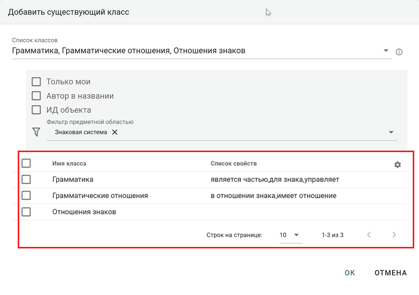This screenshot has height=295, width=419.
Task: Open the rows per page dropdown
Action: (291, 235)
